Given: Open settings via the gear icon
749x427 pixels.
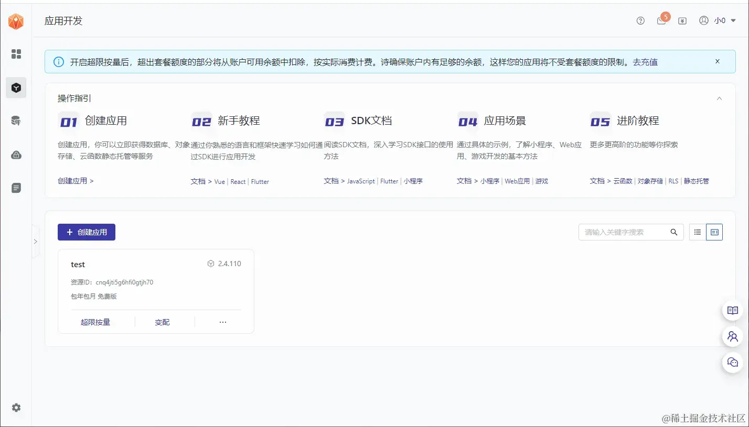Looking at the screenshot, I should coord(16,407).
